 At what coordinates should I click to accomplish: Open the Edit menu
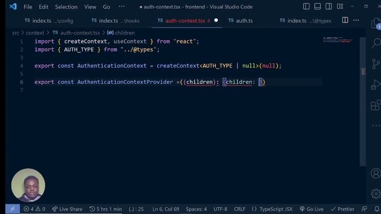pos(43,7)
